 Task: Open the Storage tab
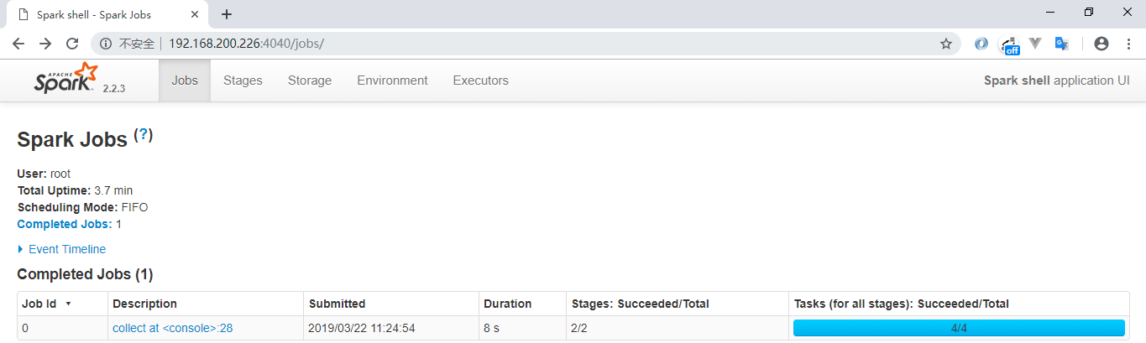coord(310,81)
